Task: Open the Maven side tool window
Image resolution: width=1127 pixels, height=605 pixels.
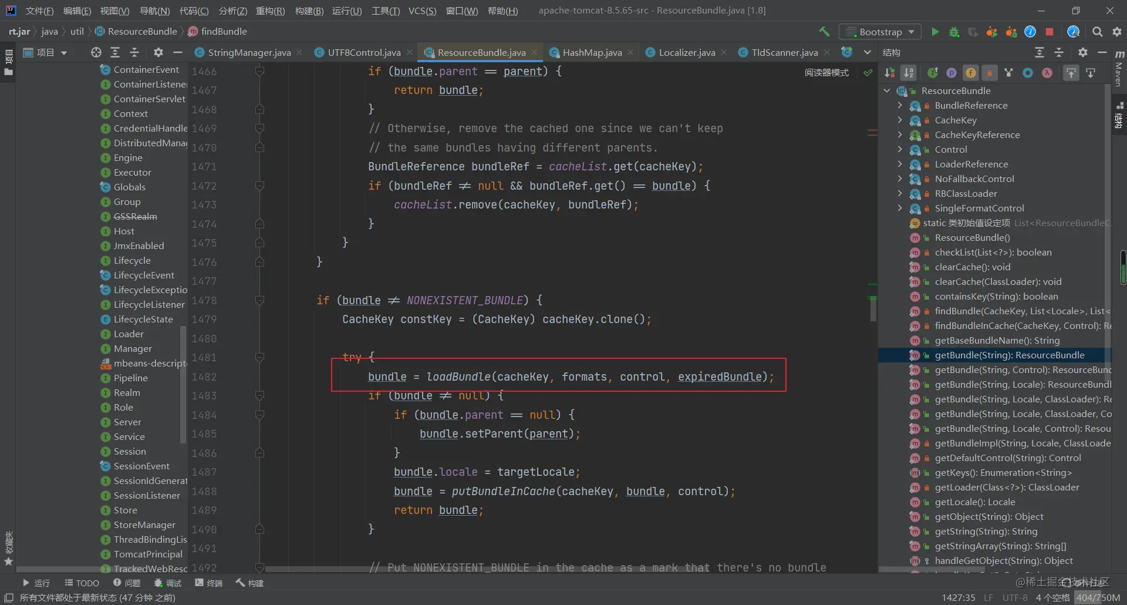Action: click(x=1119, y=68)
